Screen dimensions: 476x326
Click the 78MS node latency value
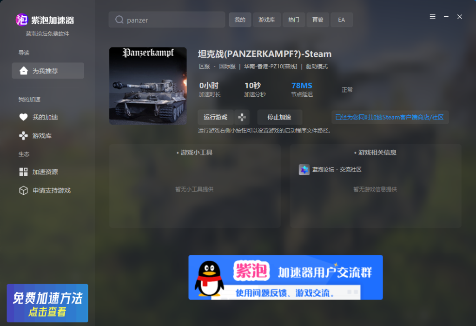coord(302,86)
